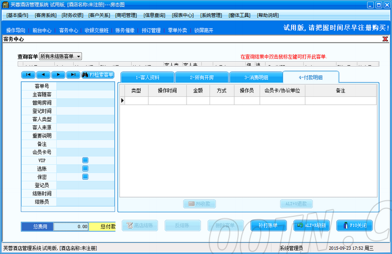Expand the 报表中心 menu

coord(183,15)
